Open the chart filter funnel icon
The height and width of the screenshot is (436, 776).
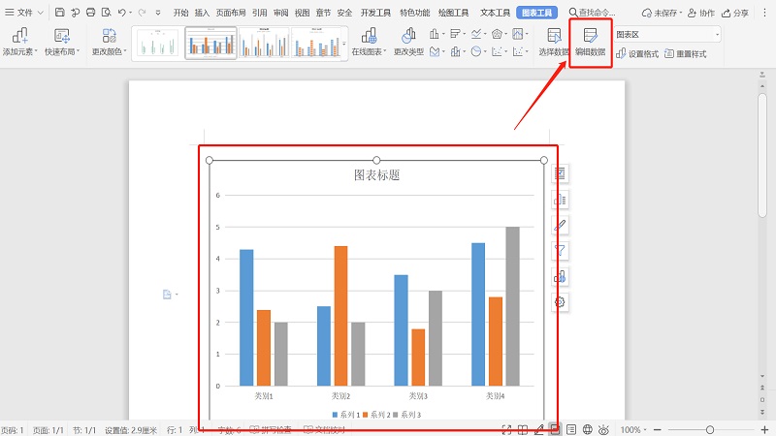tap(560, 251)
